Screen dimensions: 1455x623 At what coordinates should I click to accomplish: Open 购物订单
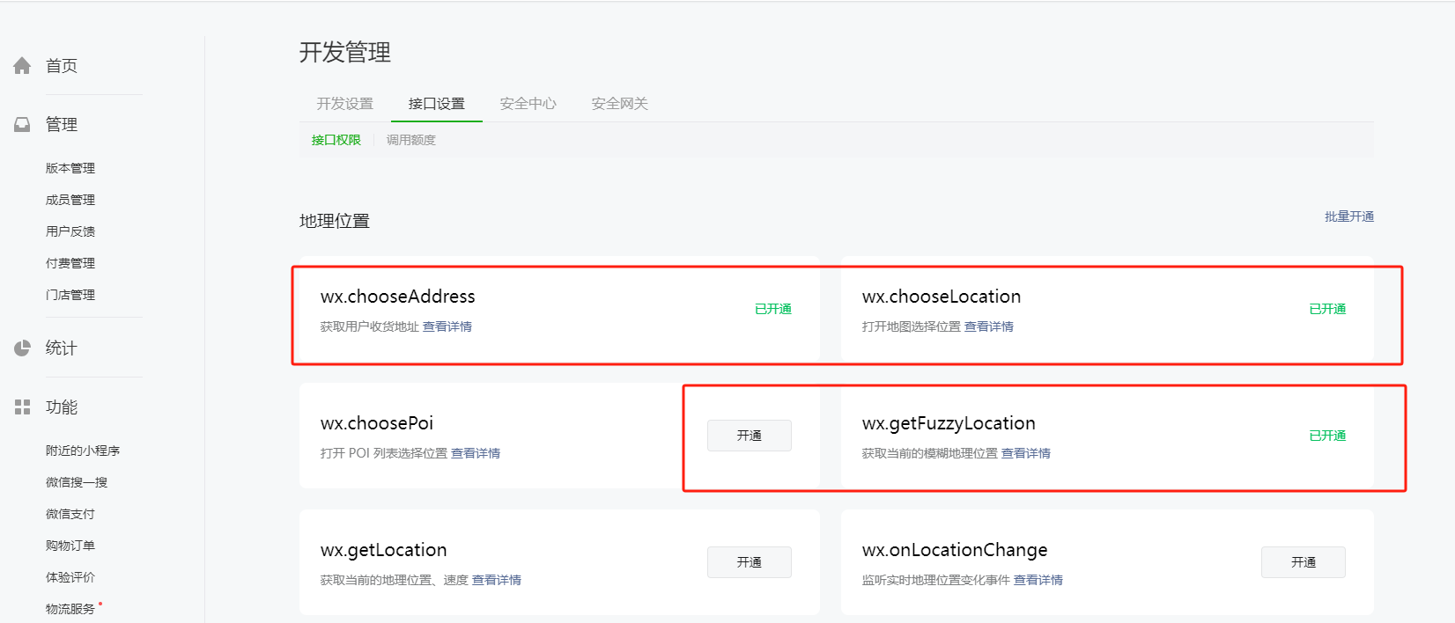pyautogui.click(x=70, y=546)
